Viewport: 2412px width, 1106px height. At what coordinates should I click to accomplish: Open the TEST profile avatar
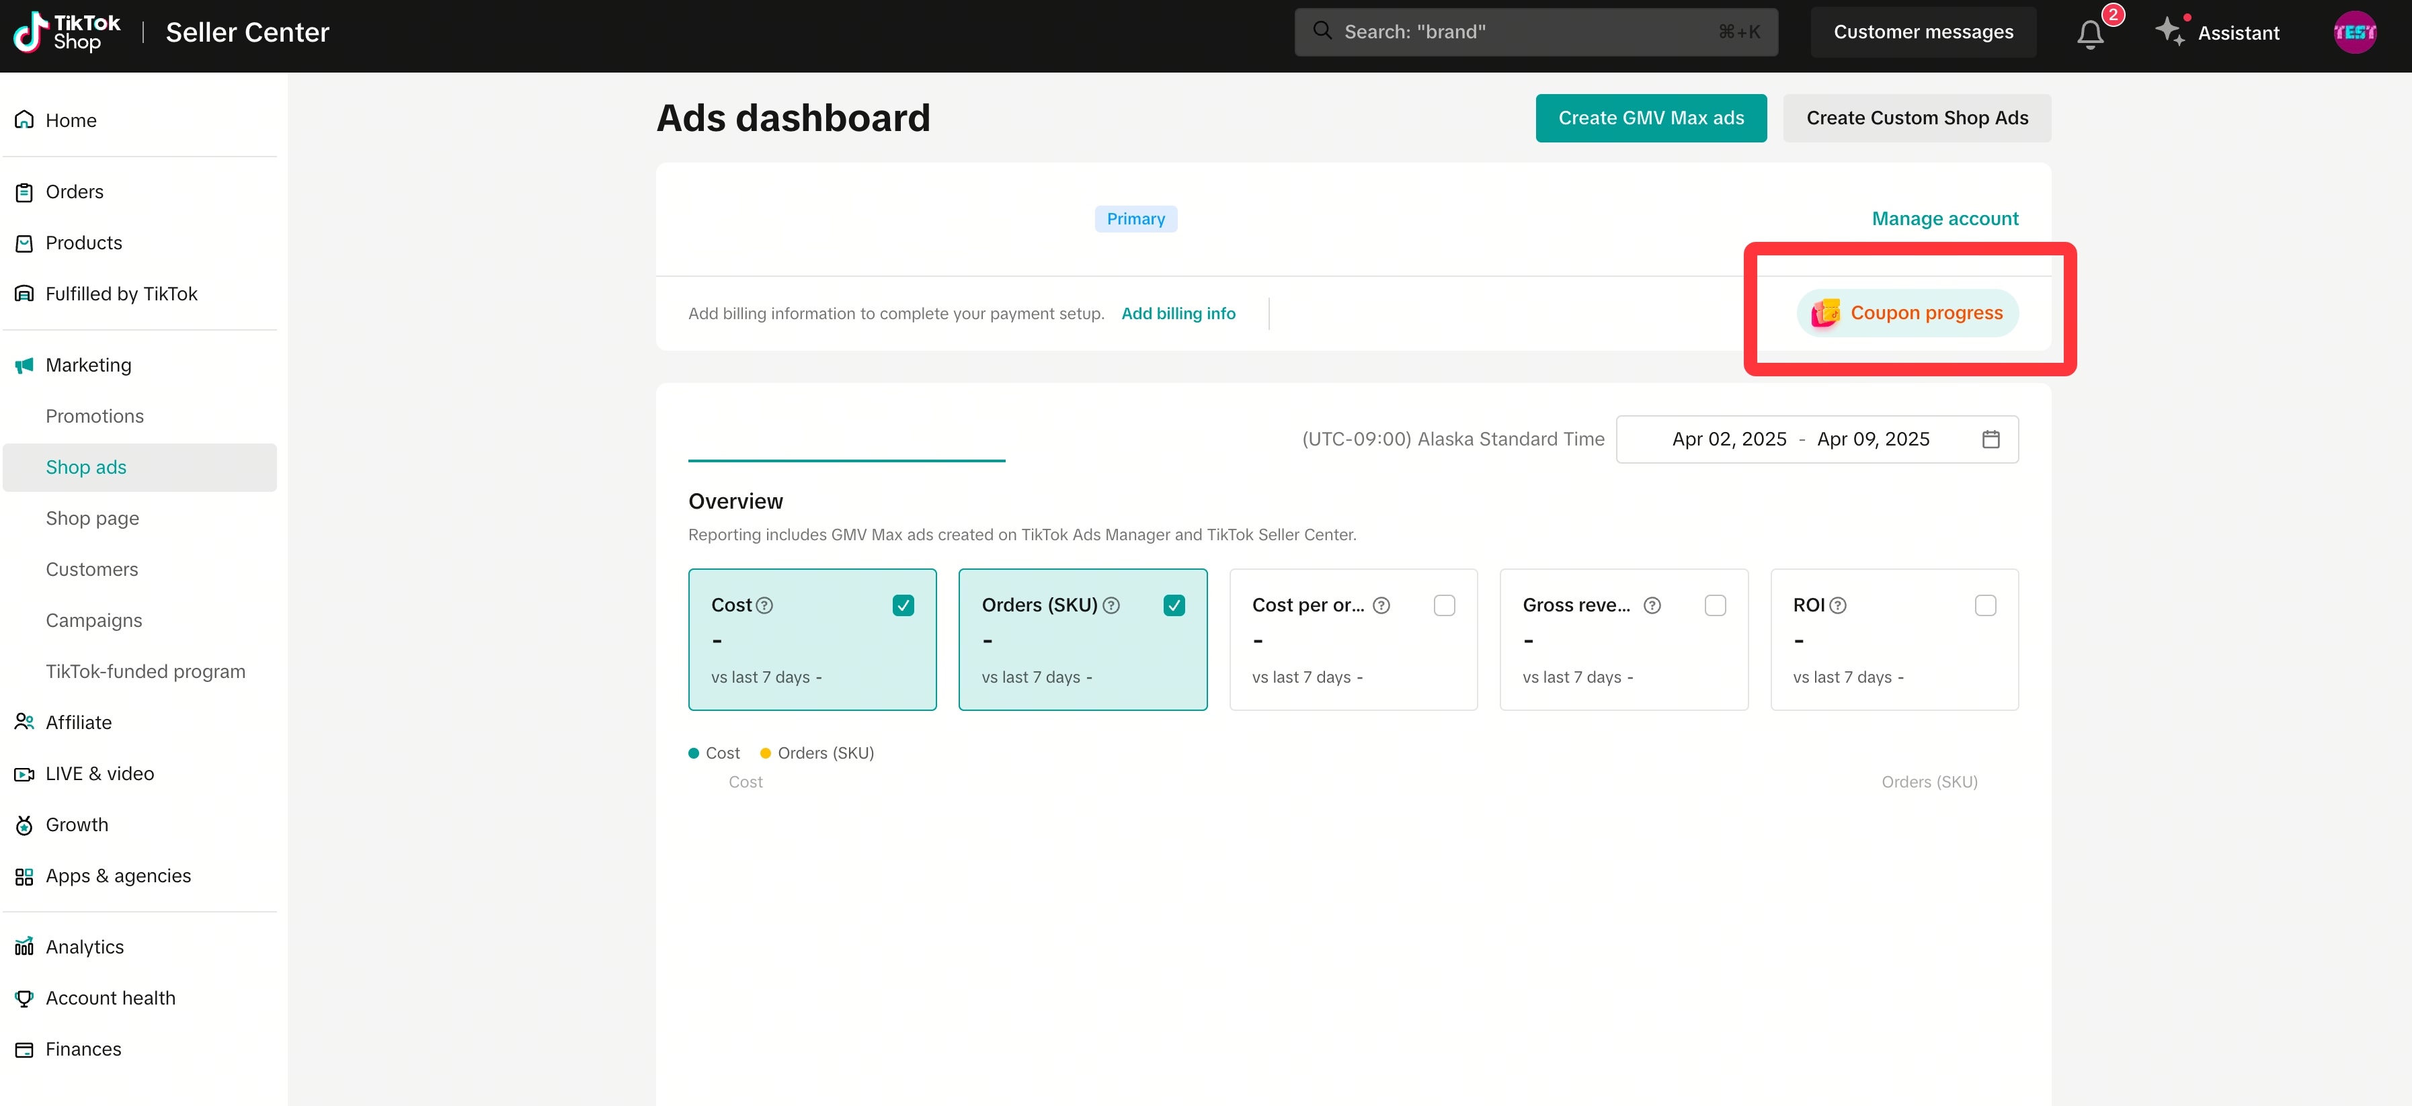click(x=2354, y=33)
